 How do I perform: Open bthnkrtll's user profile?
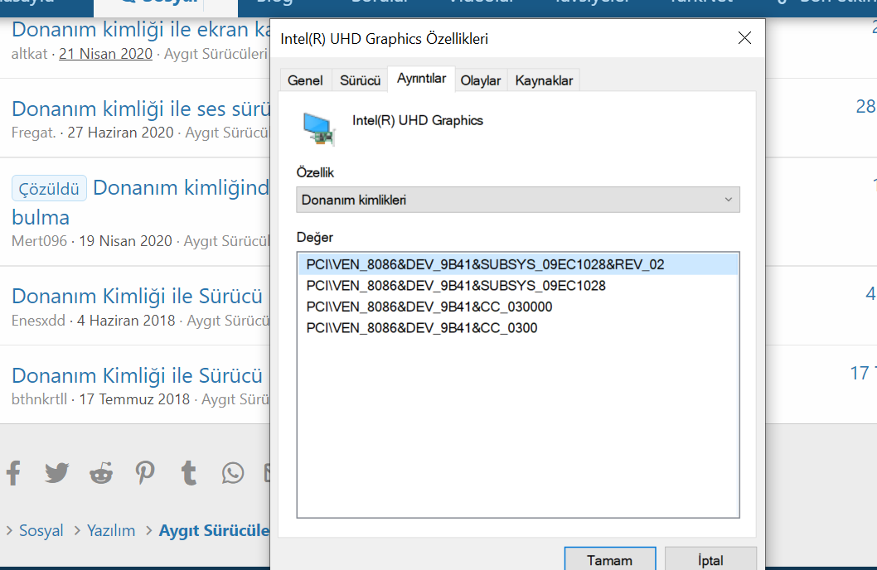click(x=39, y=400)
